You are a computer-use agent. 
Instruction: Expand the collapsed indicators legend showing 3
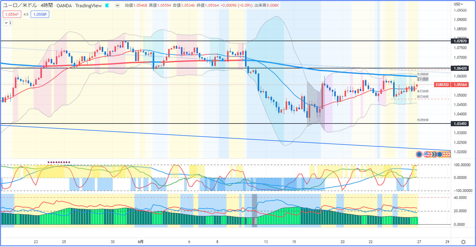point(8,23)
